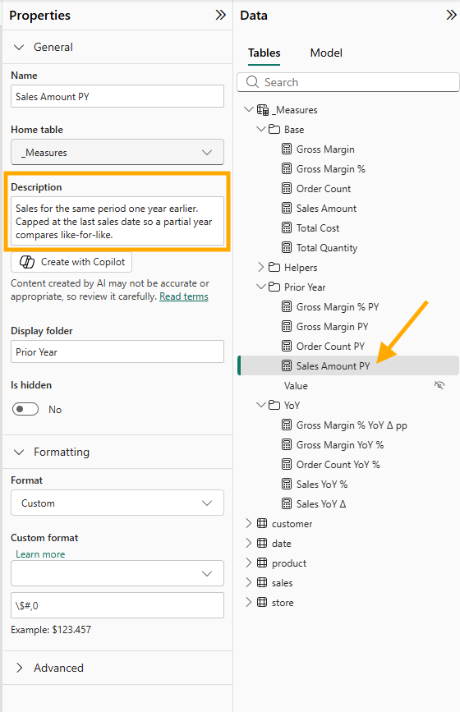Viewport: 460px width, 712px height.
Task: Collapse the _Measures table chevron
Action: pyautogui.click(x=248, y=109)
